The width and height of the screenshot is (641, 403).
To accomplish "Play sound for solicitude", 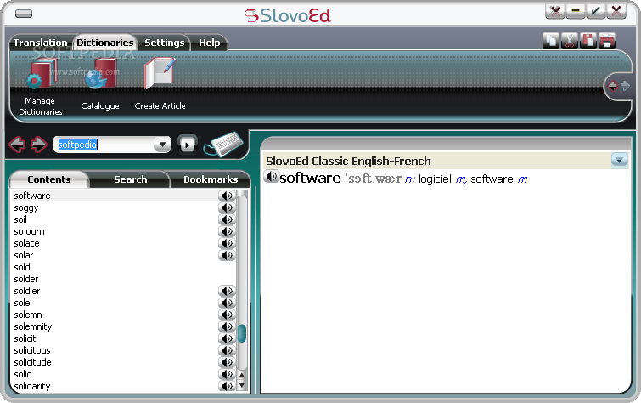I will point(227,362).
